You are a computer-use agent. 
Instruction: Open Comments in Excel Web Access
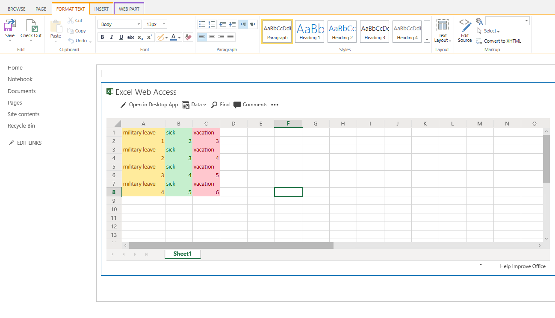(251, 105)
